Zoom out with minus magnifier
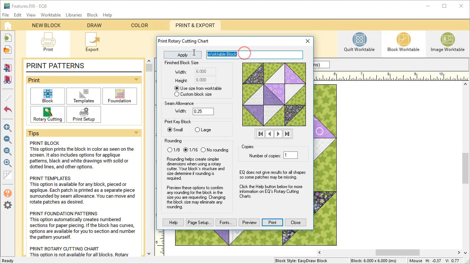This screenshot has height=264, width=470. (8, 139)
